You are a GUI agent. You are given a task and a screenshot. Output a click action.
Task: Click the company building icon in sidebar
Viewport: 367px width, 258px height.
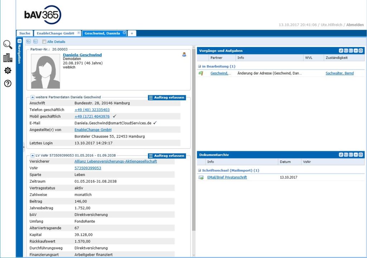point(8,58)
